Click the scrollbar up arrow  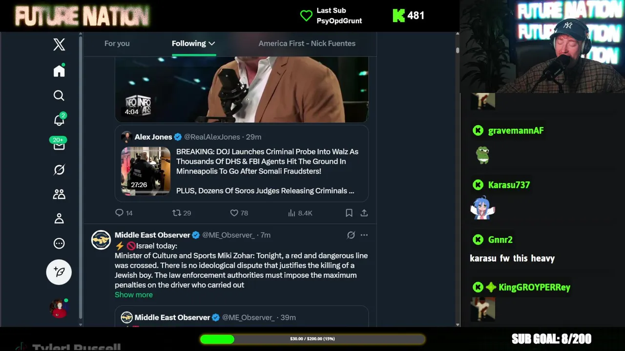click(457, 34)
